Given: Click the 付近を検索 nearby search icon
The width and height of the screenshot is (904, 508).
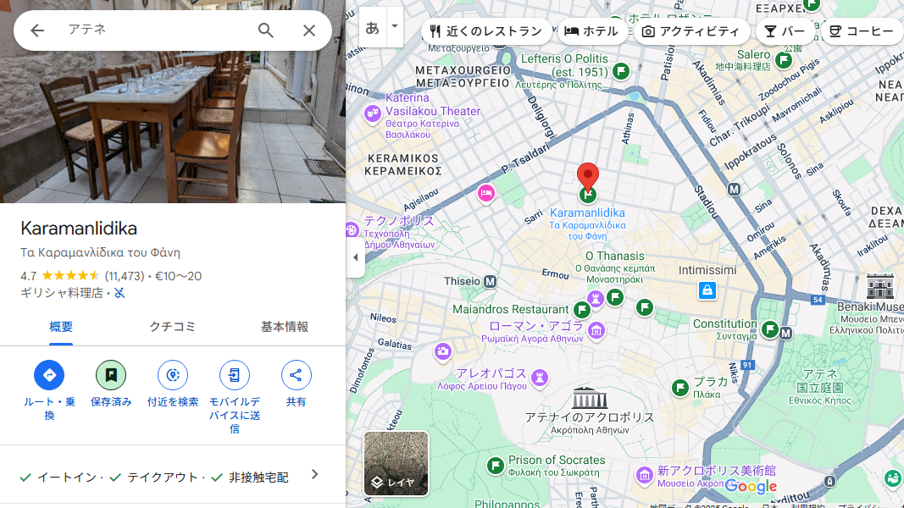Looking at the screenshot, I should coord(173,375).
